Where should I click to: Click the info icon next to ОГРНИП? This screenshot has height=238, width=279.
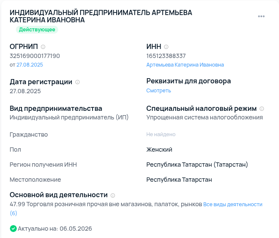coord(43,47)
